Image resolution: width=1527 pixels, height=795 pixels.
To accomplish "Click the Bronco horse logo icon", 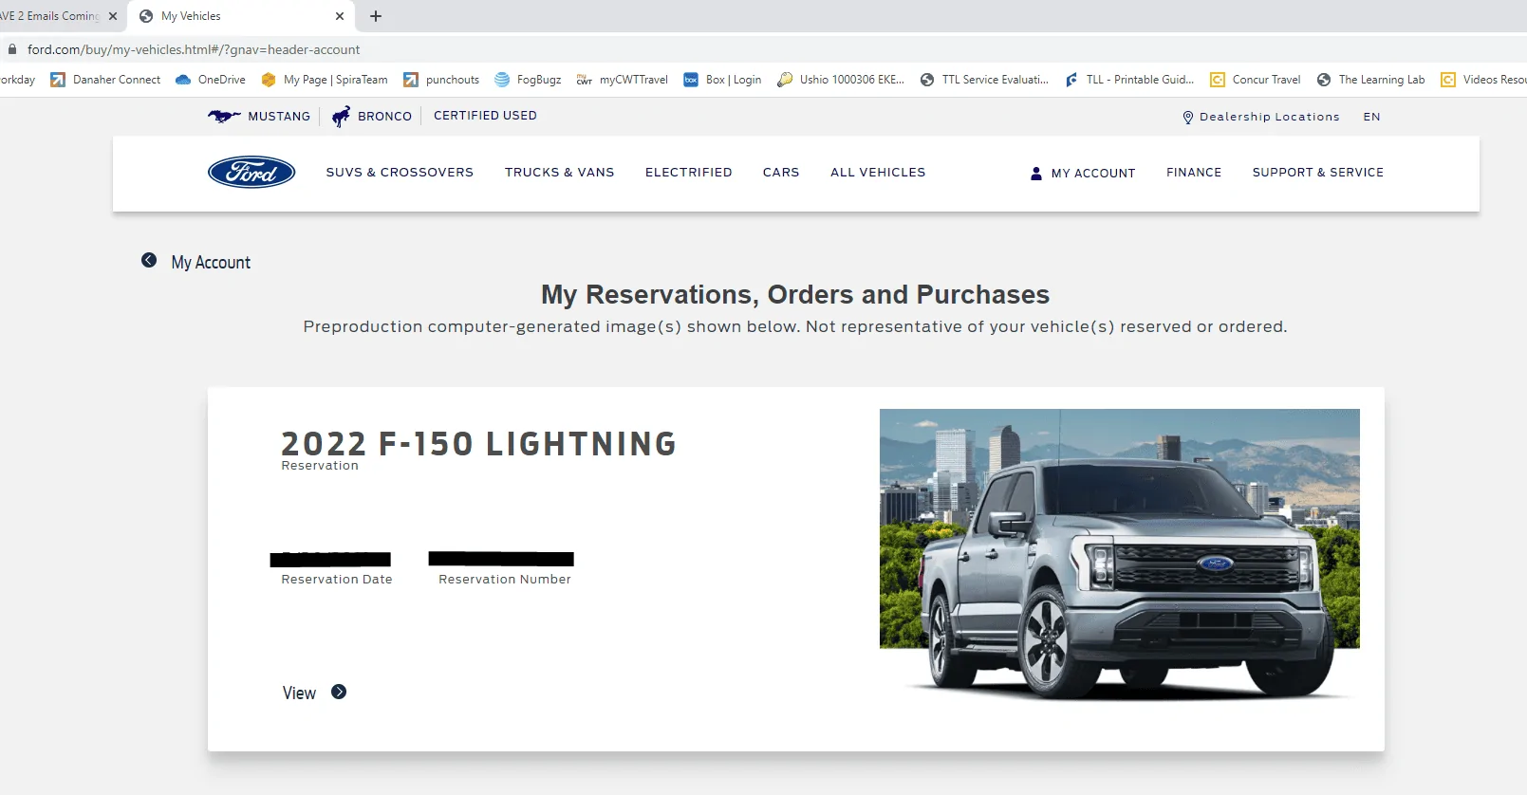I will pyautogui.click(x=341, y=116).
